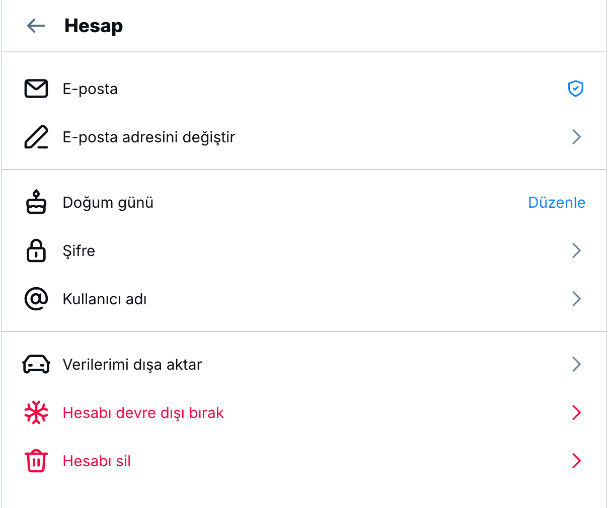Image resolution: width=608 pixels, height=508 pixels.
Task: Click the birthday cake icon beside Doğum günü
Action: [x=35, y=202]
